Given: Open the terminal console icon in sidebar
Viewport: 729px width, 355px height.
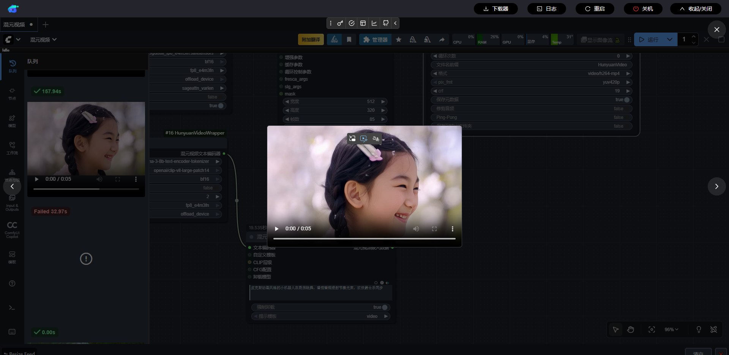Looking at the screenshot, I should pos(12,308).
